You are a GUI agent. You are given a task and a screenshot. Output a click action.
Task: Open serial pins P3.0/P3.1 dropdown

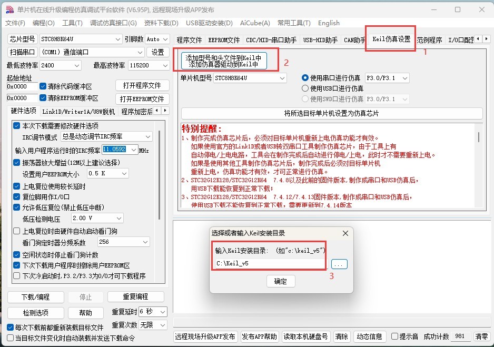[387, 78]
